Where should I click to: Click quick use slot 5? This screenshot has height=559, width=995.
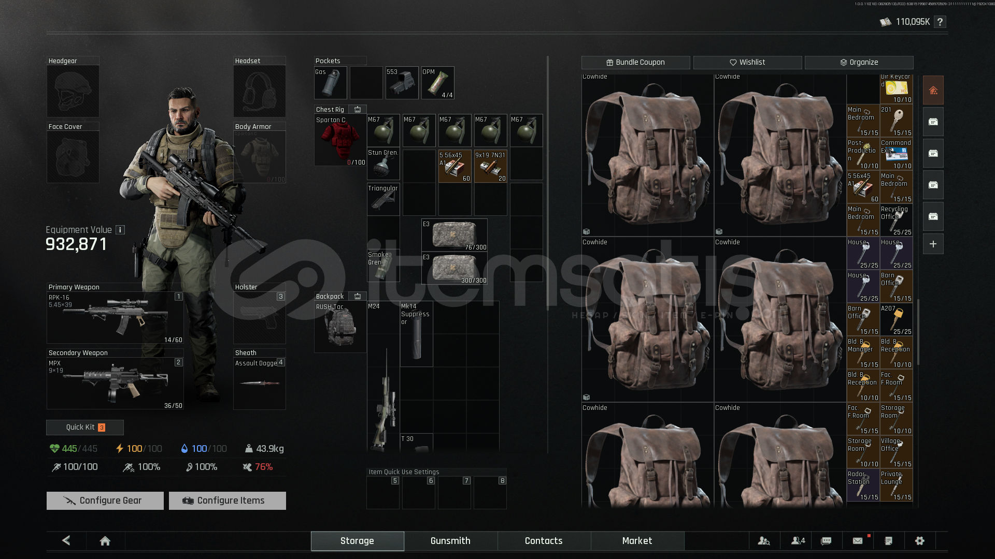tap(383, 493)
